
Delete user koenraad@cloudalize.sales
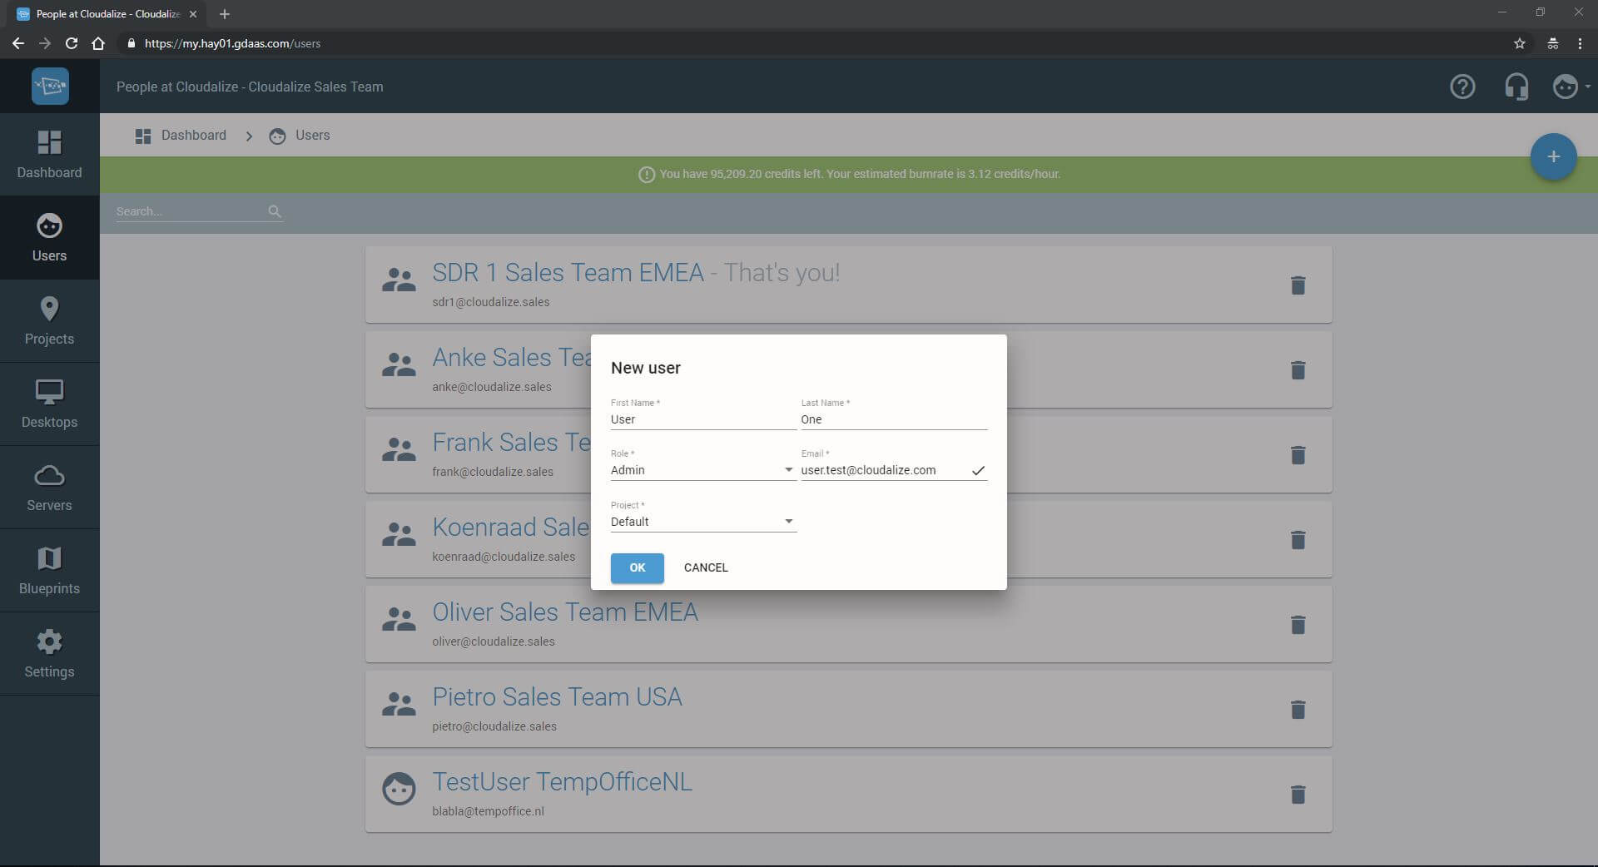point(1298,540)
